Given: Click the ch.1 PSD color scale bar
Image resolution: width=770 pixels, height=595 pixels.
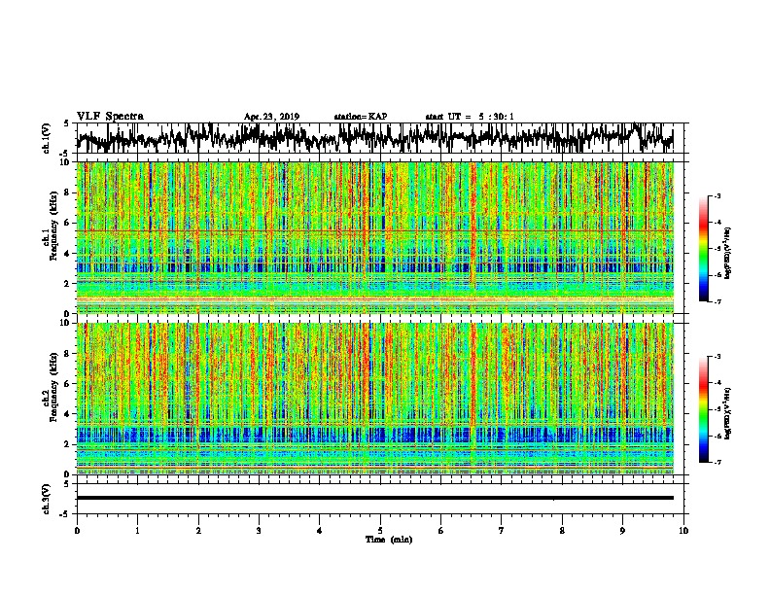Looking at the screenshot, I should (x=703, y=249).
